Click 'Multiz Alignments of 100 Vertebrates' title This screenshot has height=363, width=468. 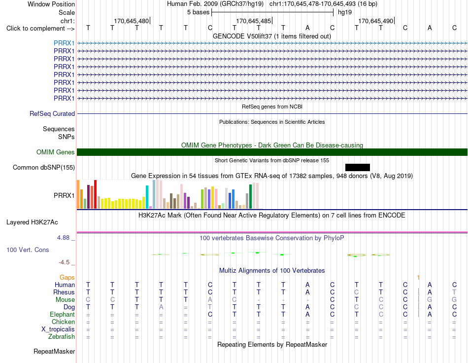(x=272, y=270)
